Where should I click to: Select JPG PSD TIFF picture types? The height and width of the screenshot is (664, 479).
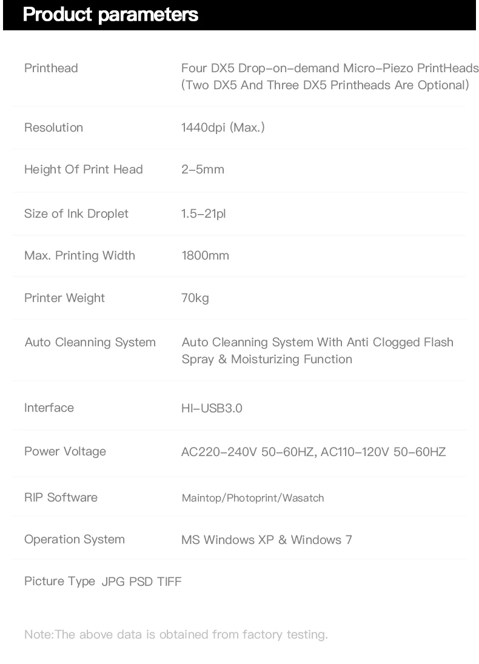point(141,582)
